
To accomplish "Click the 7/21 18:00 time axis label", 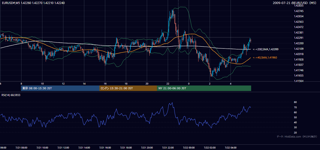I will pyautogui.click(x=126, y=148).
